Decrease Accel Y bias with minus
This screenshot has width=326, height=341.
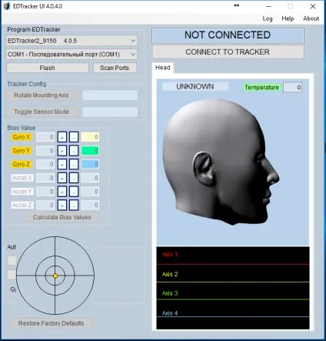(74, 192)
